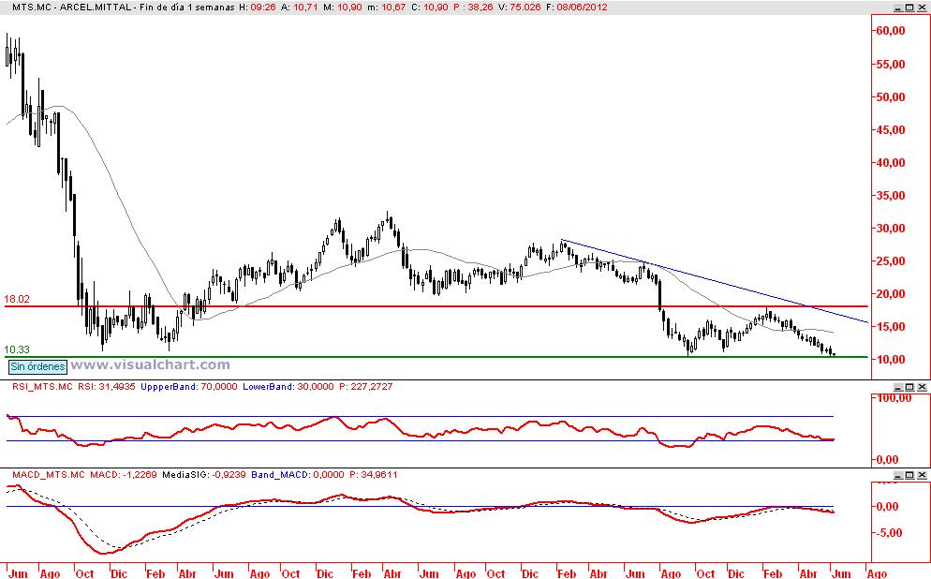Select the green 10.33 support level label
This screenshot has height=579, width=931.
17,349
